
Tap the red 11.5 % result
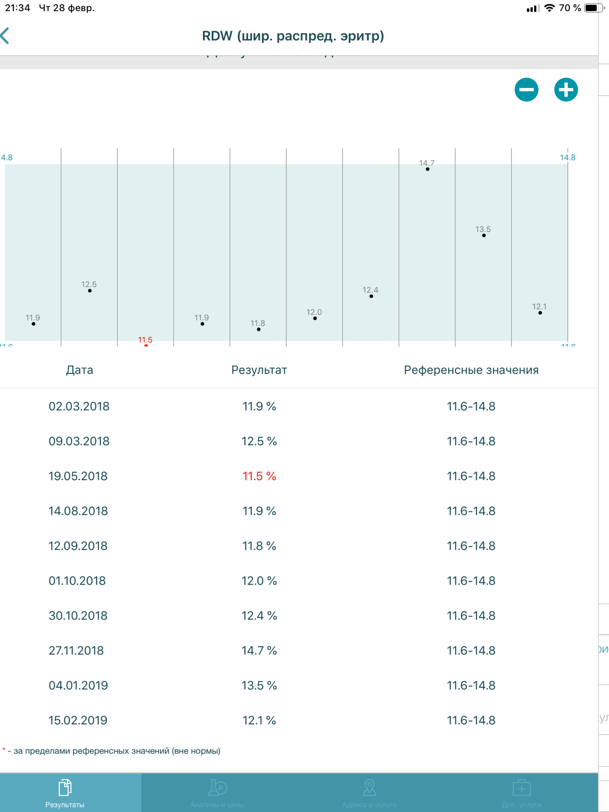tap(259, 476)
